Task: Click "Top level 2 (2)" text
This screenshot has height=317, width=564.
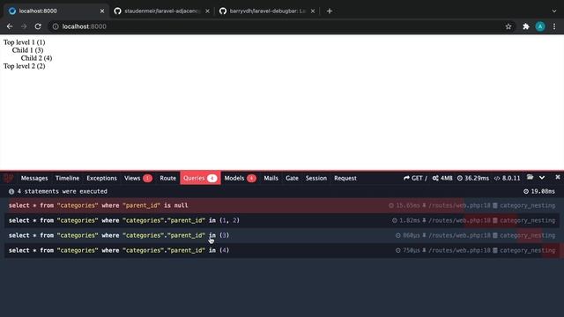Action: click(24, 66)
